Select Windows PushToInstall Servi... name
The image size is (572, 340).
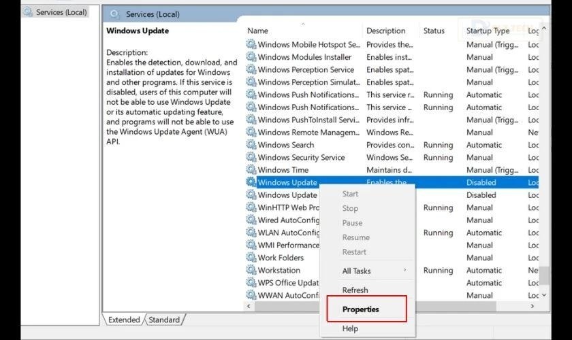[x=308, y=120]
